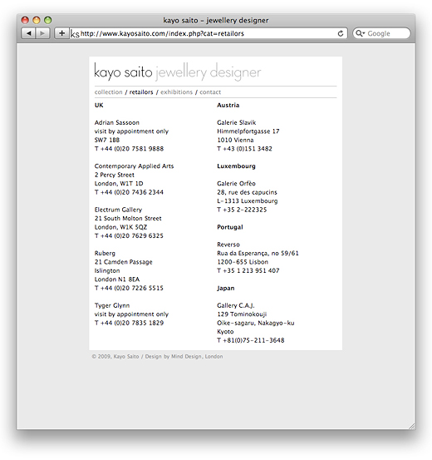This screenshot has width=432, height=460.
Task: Click the Adrian Sassoon retailer entry
Action: pyautogui.click(x=116, y=122)
